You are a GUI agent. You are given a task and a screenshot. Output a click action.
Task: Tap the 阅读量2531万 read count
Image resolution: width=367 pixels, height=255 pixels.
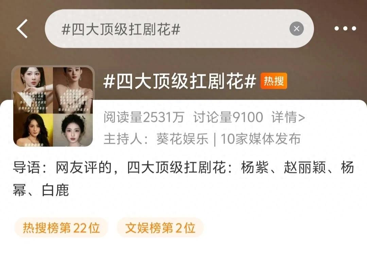[144, 117]
